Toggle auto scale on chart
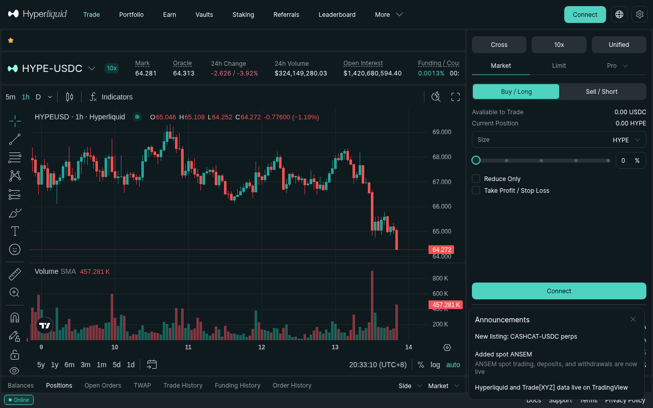The height and width of the screenshot is (408, 653). pos(453,365)
